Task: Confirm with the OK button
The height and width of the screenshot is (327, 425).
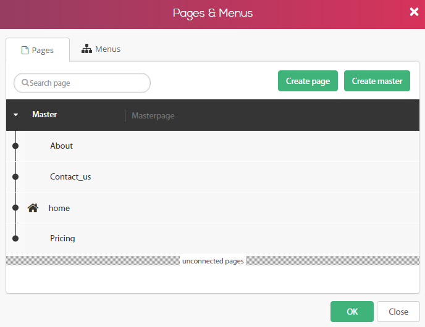Action: coord(352,312)
